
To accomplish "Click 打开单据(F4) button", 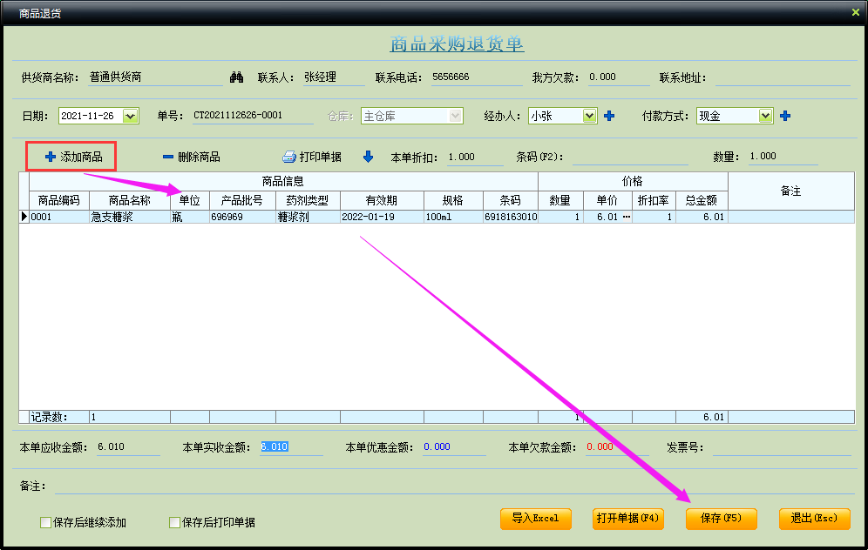I will click(627, 519).
